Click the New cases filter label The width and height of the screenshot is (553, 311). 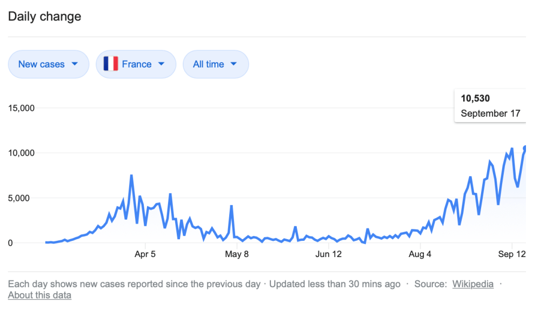click(x=41, y=64)
